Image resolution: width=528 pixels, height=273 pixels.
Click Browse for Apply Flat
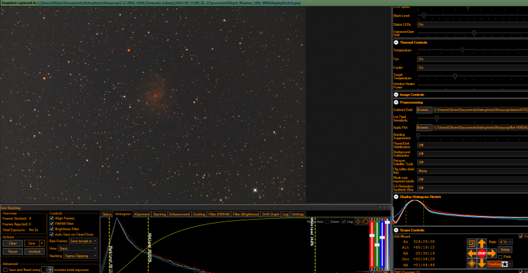[424, 127]
